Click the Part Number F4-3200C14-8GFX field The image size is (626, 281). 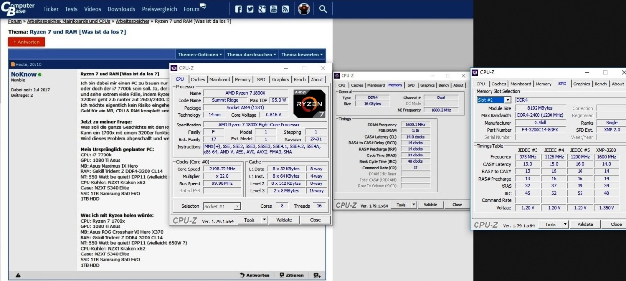540,130
